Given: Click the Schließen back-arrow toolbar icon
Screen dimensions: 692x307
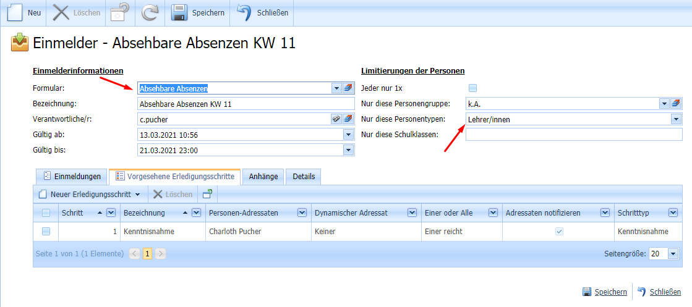Looking at the screenshot, I should [x=244, y=13].
